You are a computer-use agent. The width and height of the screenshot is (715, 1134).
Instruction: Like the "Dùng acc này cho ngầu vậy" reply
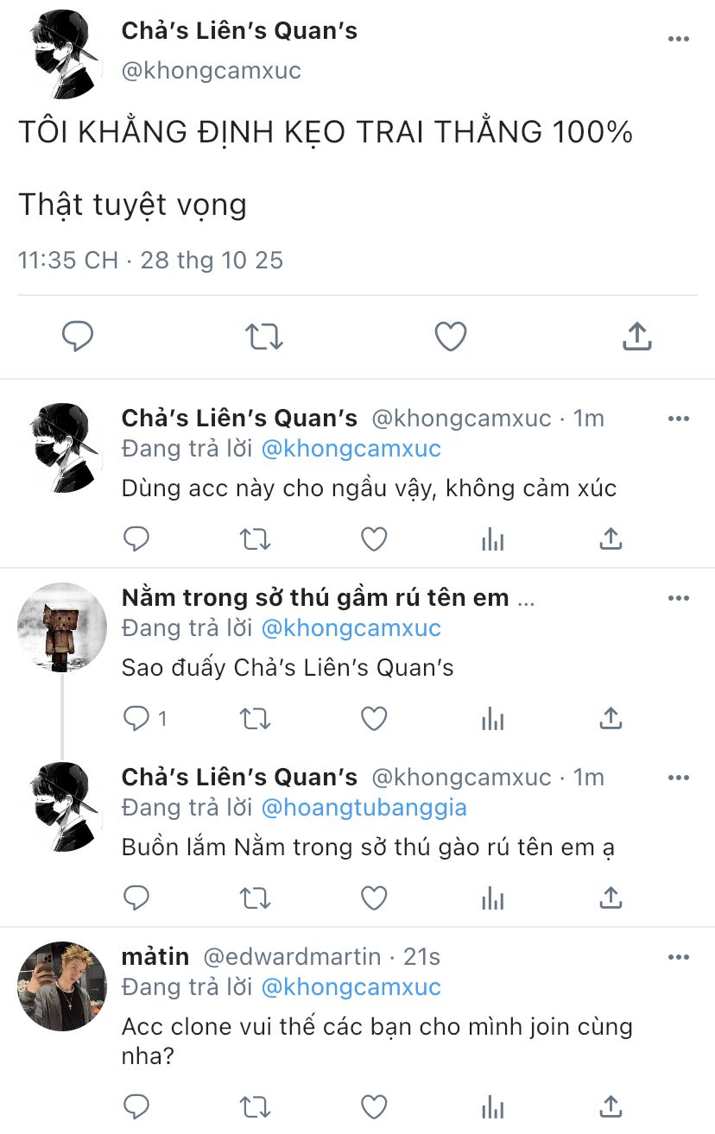pos(373,539)
